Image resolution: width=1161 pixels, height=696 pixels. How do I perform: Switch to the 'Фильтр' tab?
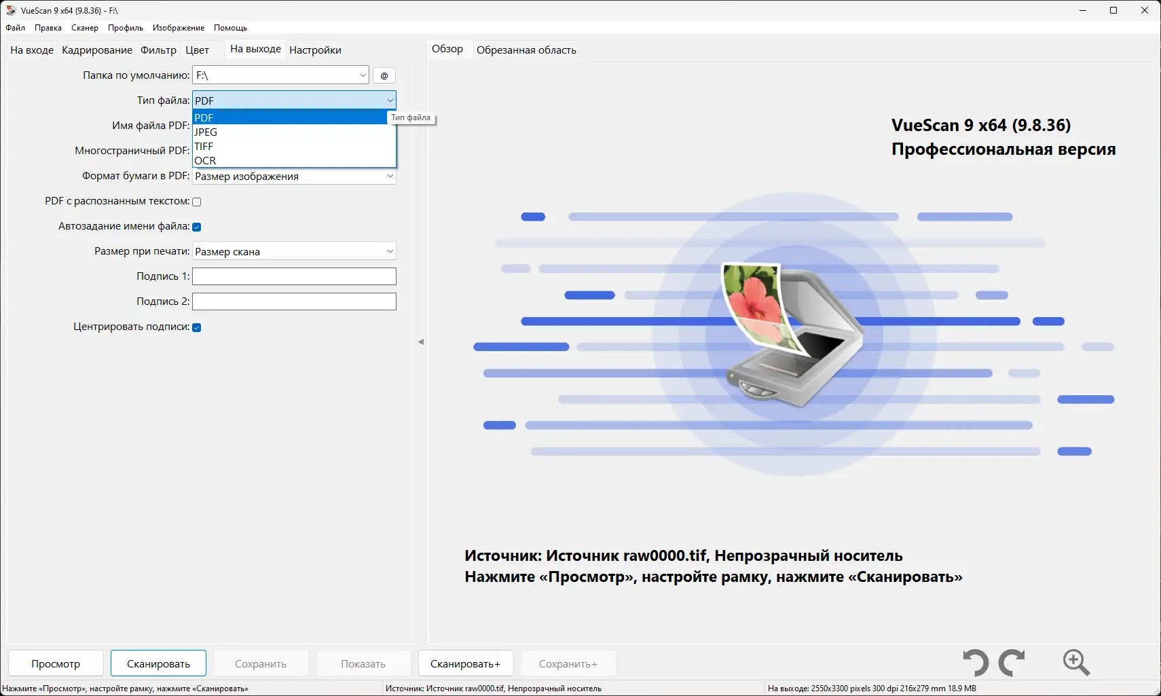[158, 50]
